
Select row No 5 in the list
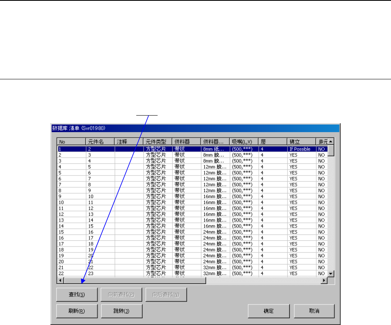click(x=192, y=173)
